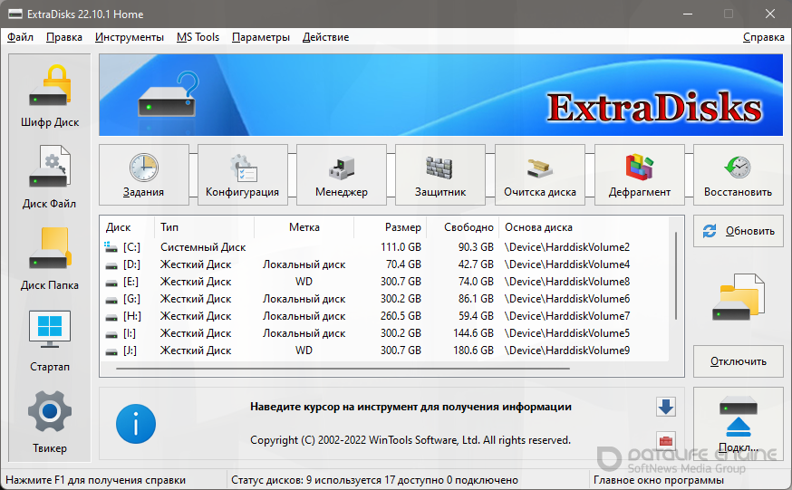Open the Дефрагмент tool
The image size is (792, 490).
pyautogui.click(x=640, y=175)
